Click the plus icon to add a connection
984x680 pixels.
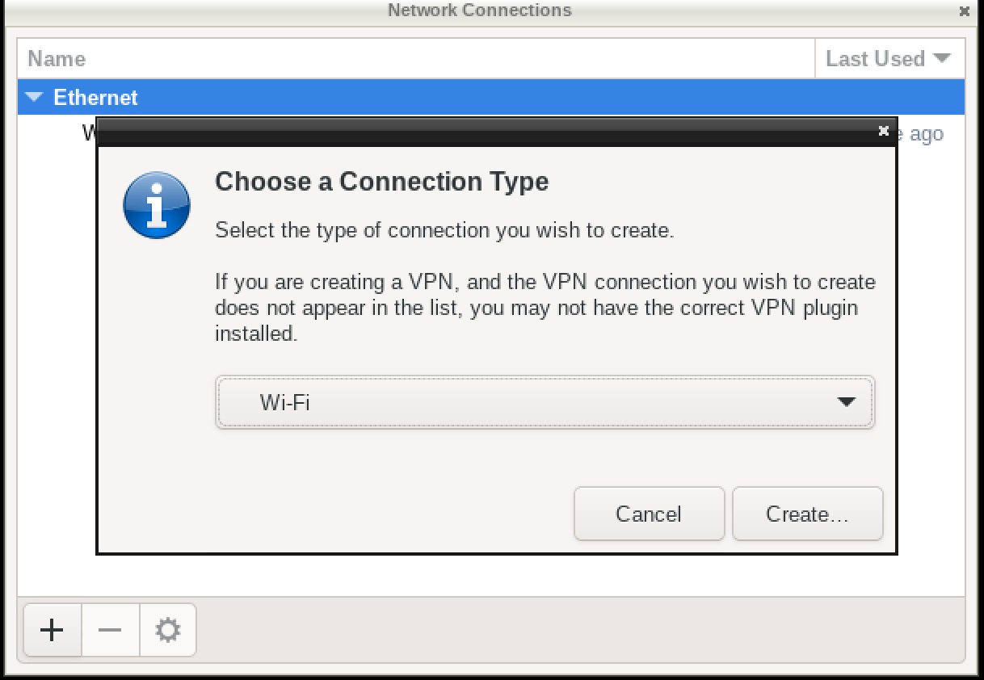pyautogui.click(x=53, y=629)
